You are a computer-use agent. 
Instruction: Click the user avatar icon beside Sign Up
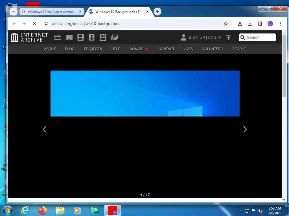point(183,37)
